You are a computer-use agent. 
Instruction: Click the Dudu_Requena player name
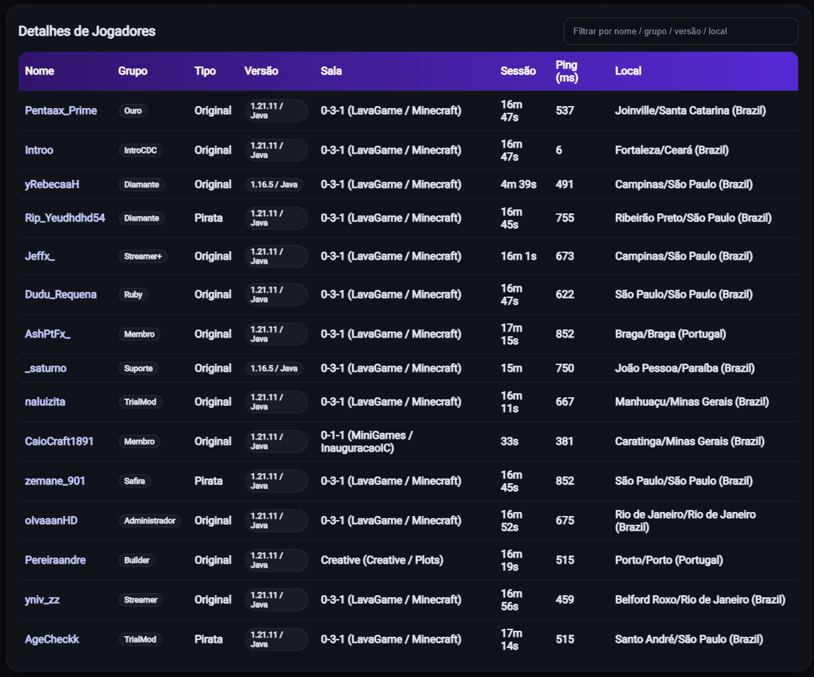60,295
